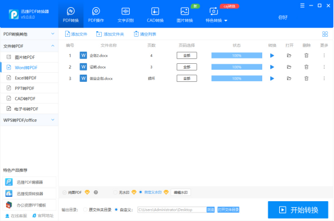334x221 pixels.
Task: Select PPT转PDF in the sidebar
Action: pyautogui.click(x=30, y=89)
